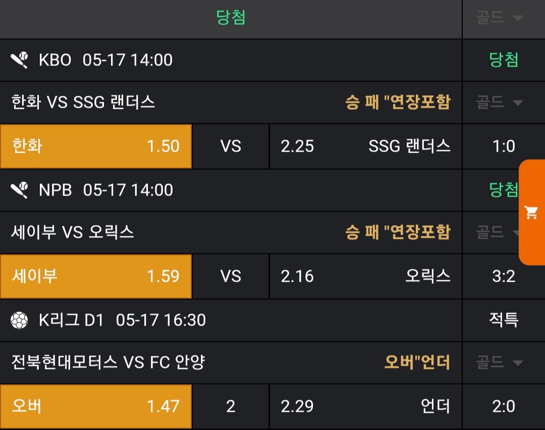Open 골드 dropdown in 전북현대모터스 row
Viewport: 545px width, 430px height.
tap(499, 362)
